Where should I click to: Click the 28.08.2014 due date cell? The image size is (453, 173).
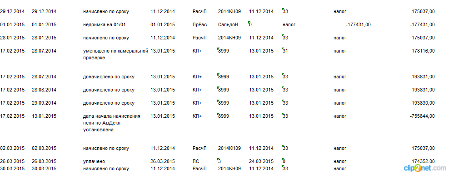[44, 90]
